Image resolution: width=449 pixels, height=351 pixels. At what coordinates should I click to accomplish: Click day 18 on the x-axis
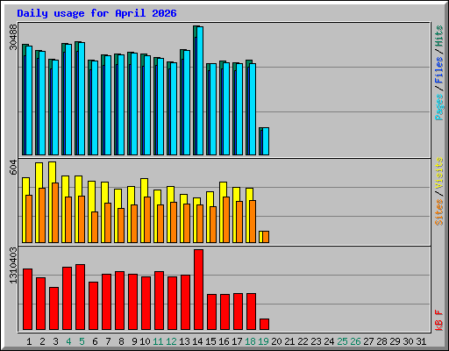(x=250, y=341)
